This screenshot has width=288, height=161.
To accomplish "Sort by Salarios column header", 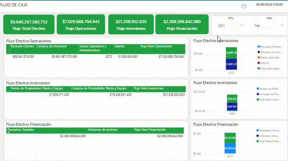I will [x=120, y=46].
